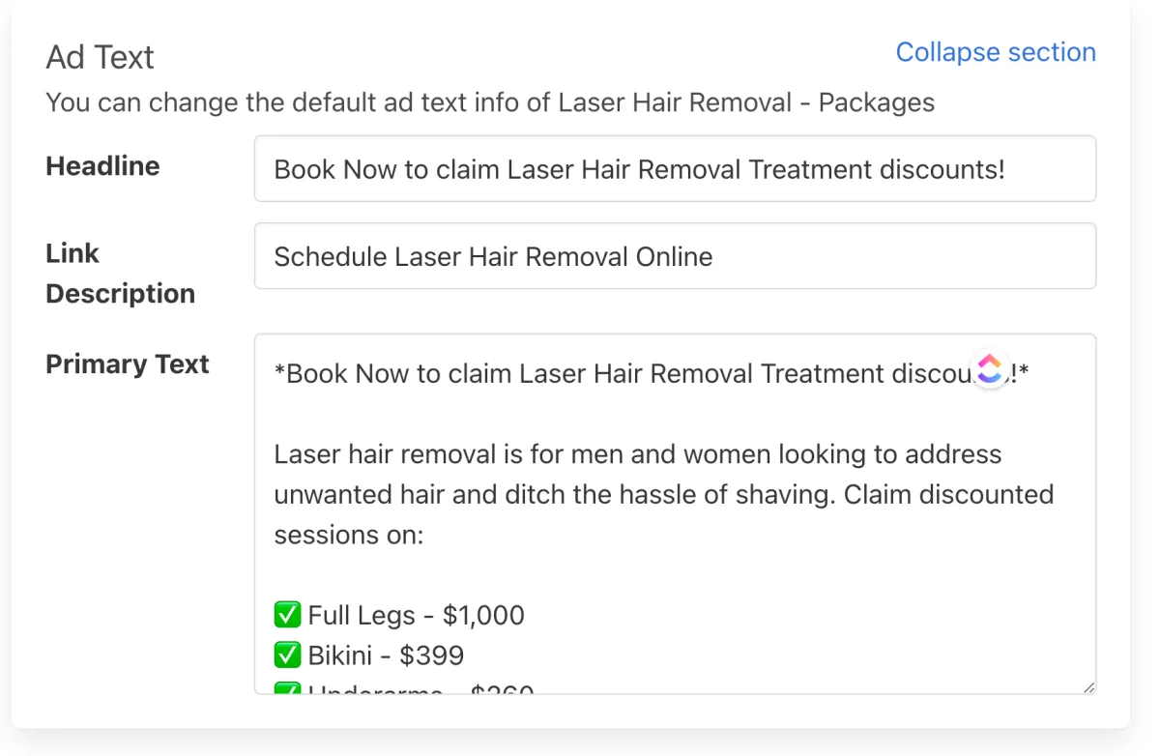Click the Primary Text label

pyautogui.click(x=128, y=364)
